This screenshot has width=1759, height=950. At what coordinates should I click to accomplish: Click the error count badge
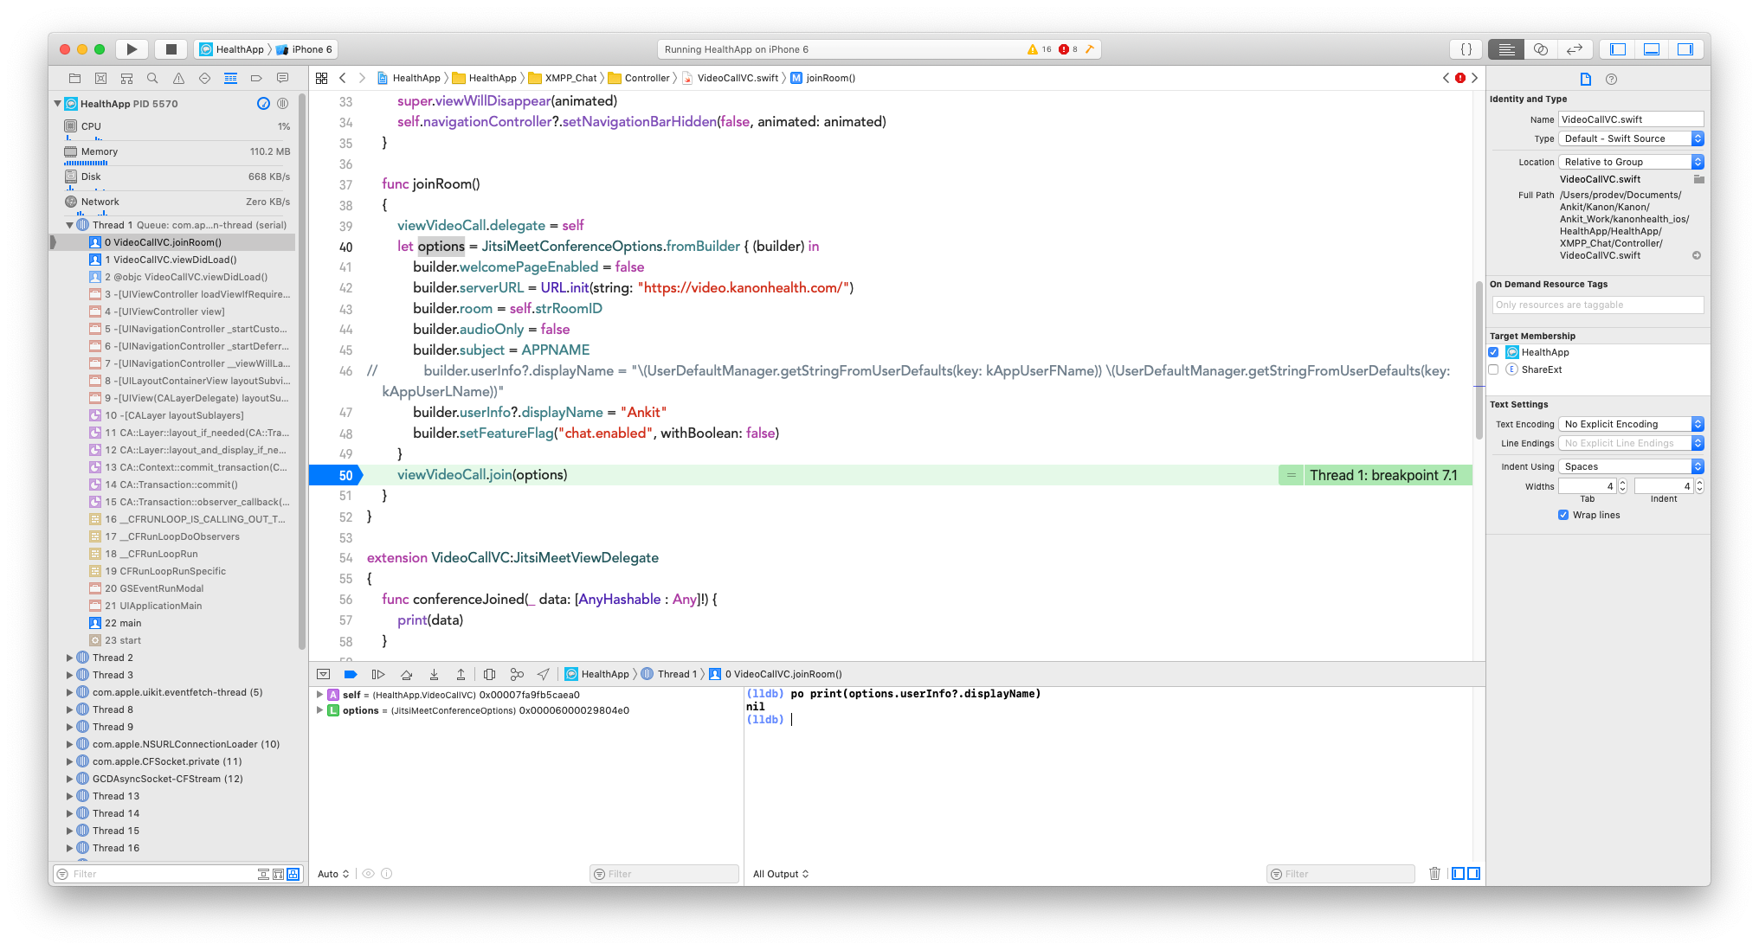click(1068, 49)
